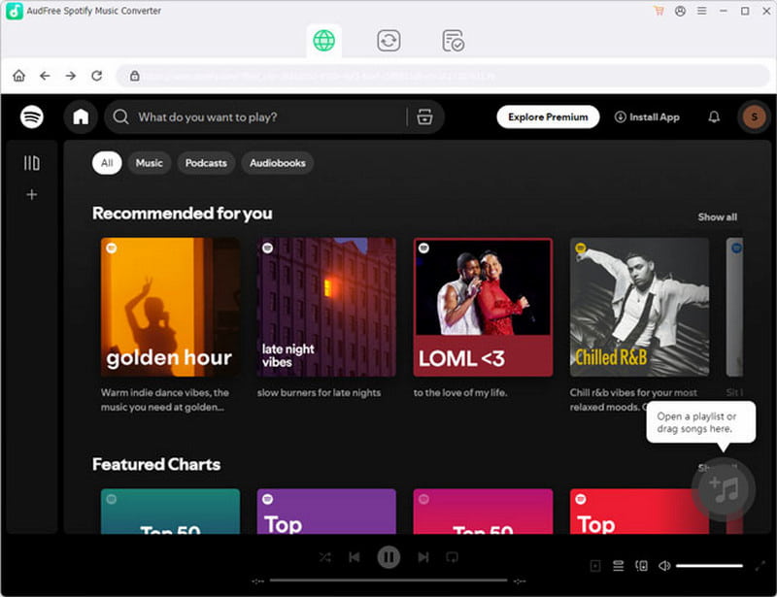This screenshot has width=777, height=597.
Task: Click 'slow burners for late nights' description
Action: pos(320,393)
